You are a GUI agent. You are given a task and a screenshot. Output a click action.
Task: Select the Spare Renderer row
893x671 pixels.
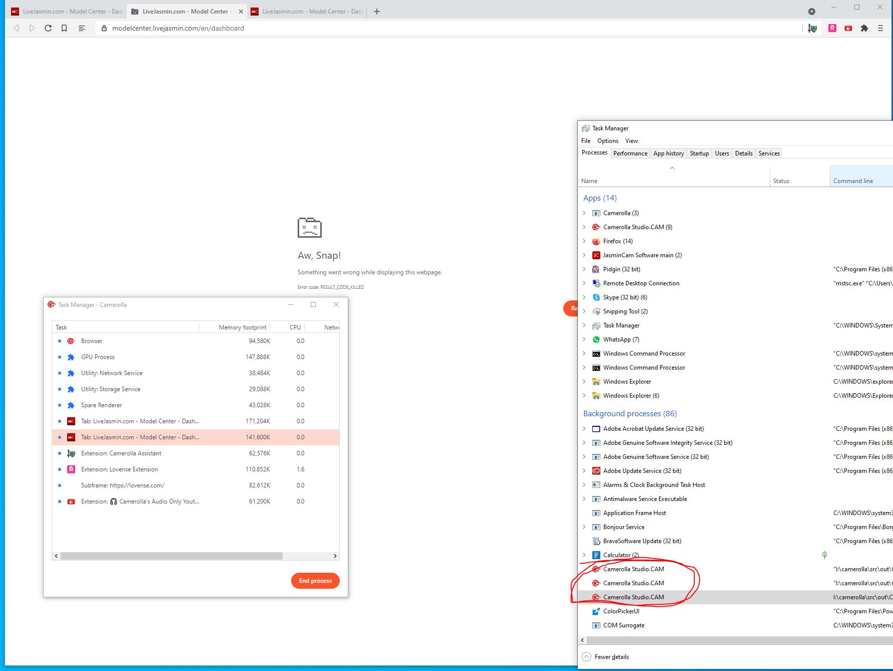[x=195, y=405]
